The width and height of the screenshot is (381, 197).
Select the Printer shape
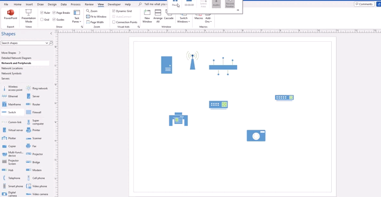pos(33,130)
